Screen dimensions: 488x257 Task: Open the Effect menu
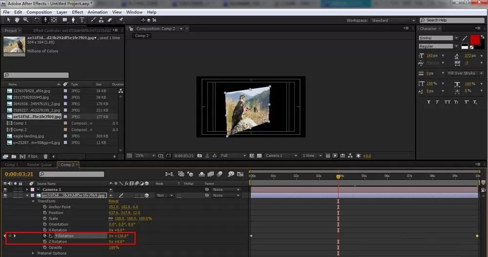78,12
